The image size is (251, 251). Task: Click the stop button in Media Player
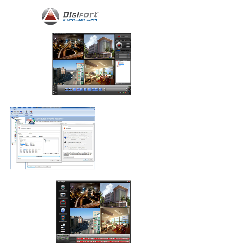click(67, 238)
